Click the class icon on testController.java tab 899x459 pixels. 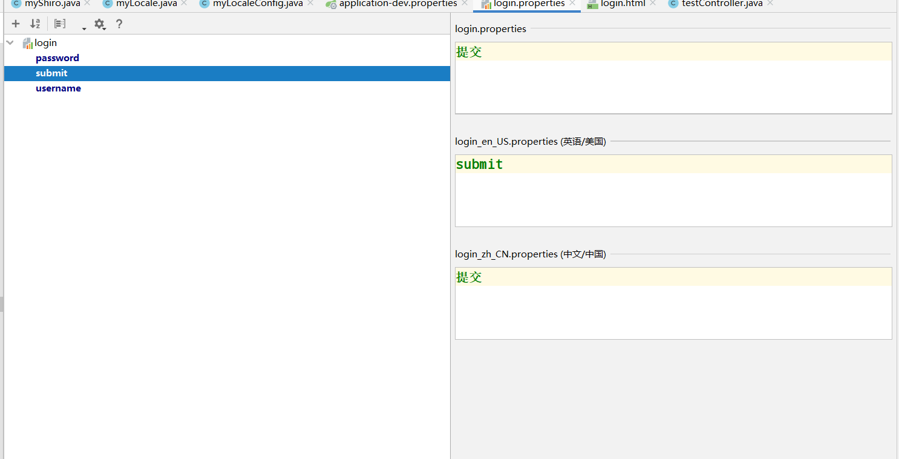[x=673, y=4]
